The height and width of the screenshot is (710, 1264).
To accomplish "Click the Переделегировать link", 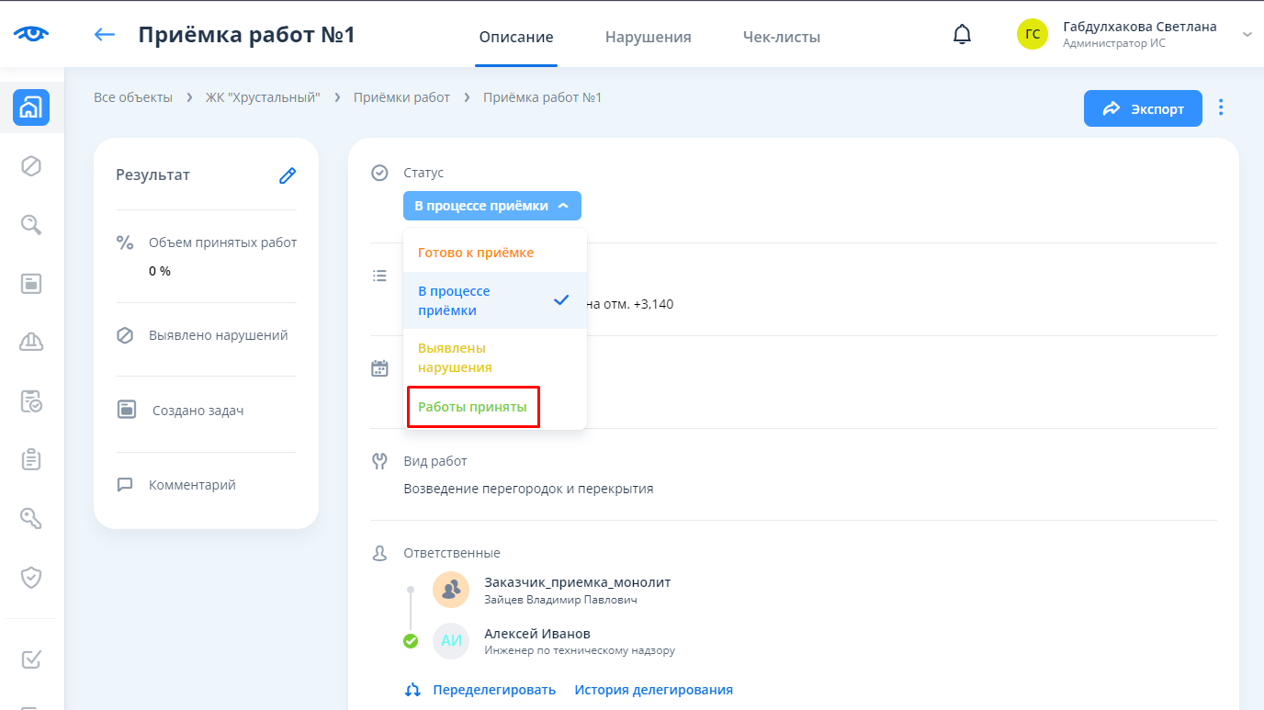I will [493, 690].
